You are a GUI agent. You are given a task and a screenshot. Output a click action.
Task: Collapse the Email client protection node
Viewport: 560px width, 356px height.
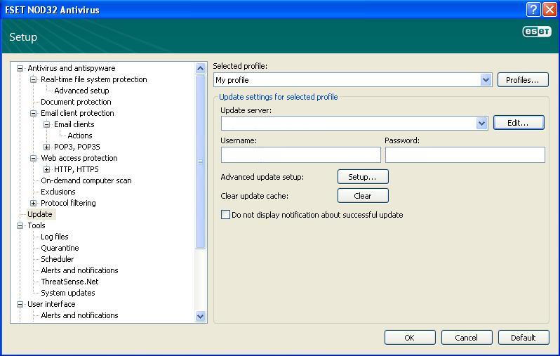click(x=33, y=113)
